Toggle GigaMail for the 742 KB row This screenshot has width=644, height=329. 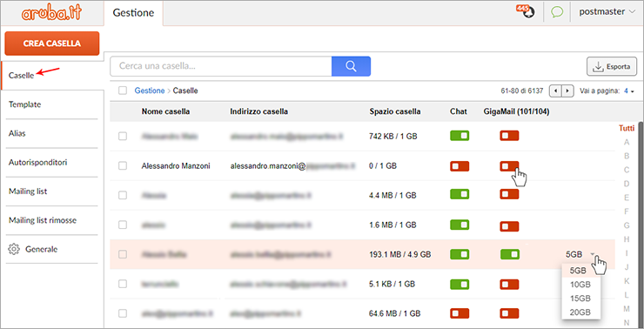(x=509, y=136)
